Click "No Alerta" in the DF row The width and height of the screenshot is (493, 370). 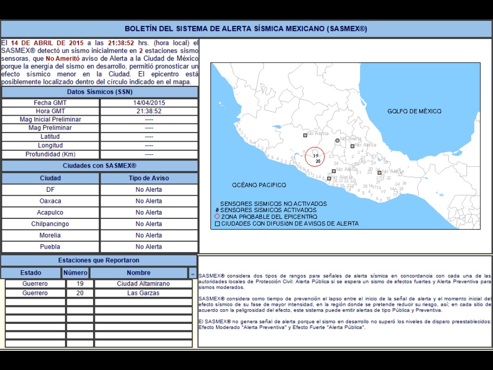click(149, 190)
